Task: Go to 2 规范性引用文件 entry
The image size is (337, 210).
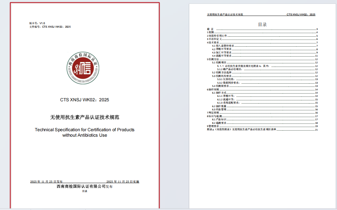Action: pos(217,36)
